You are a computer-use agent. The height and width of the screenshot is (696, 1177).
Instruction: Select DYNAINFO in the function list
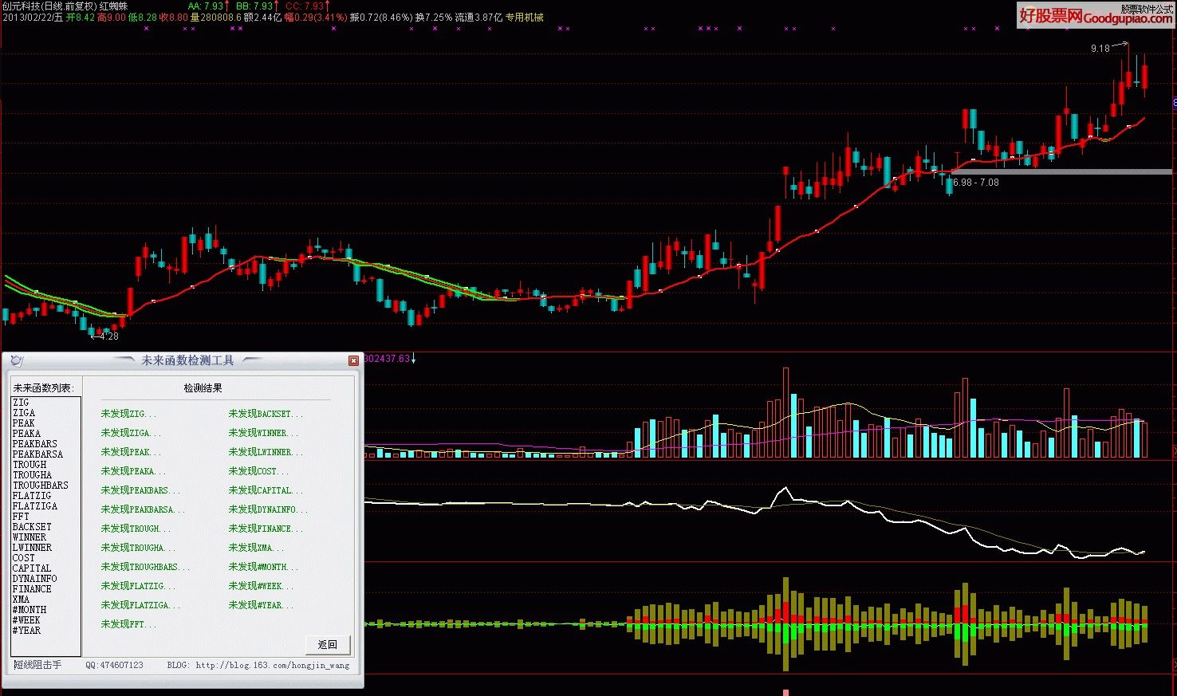coord(35,579)
